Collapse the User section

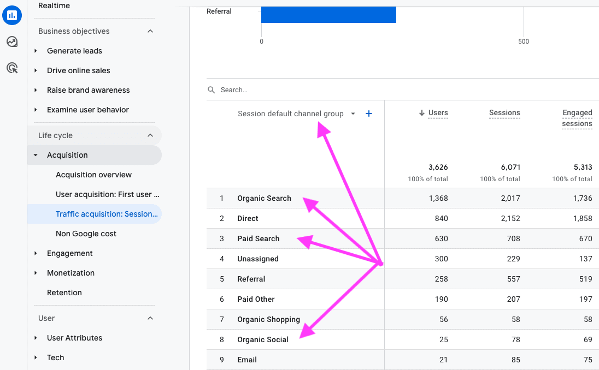click(x=150, y=318)
